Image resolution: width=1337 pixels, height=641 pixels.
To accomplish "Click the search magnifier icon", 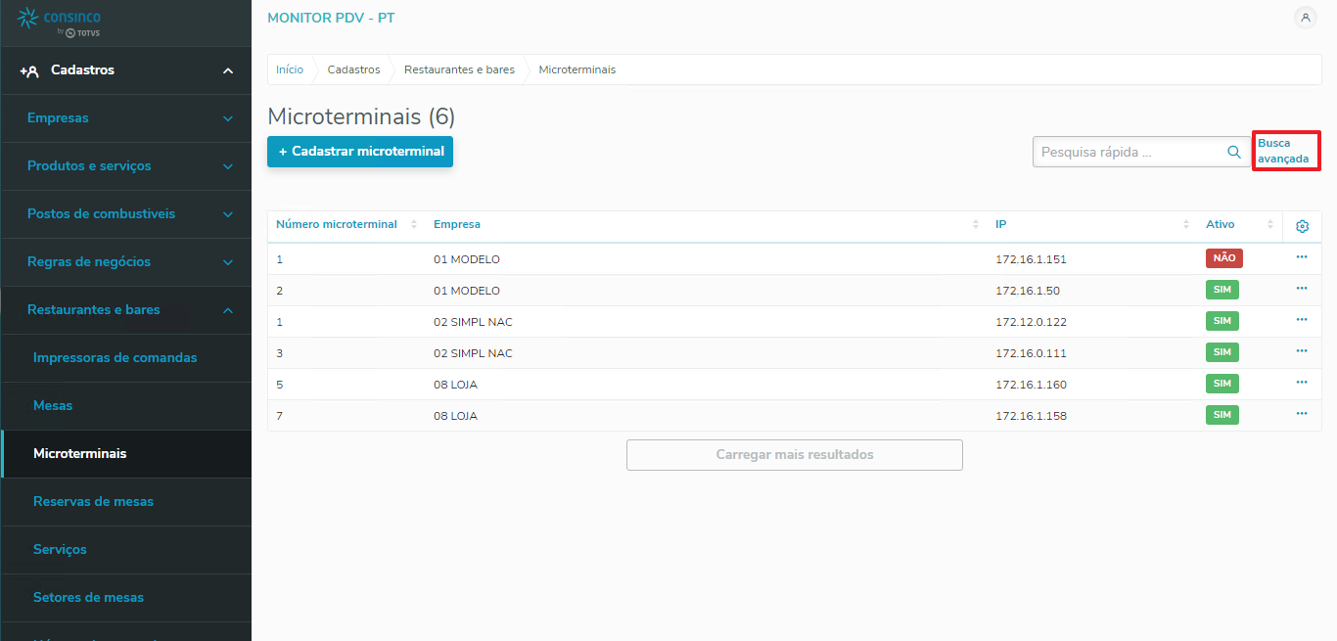I will (x=1234, y=152).
